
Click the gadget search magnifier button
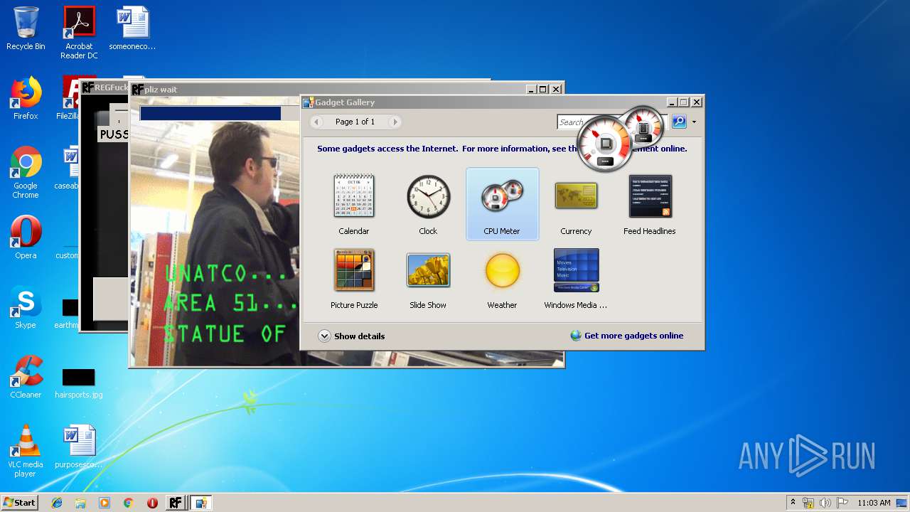pyautogui.click(x=679, y=122)
